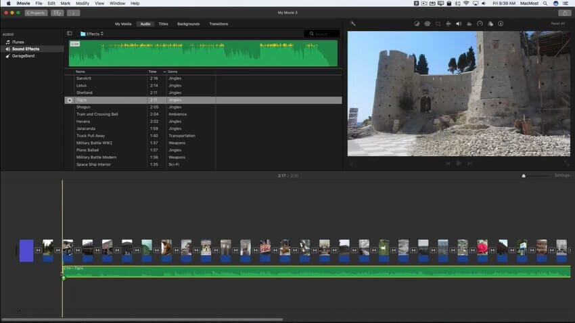Show the clip information inspector

[501, 24]
